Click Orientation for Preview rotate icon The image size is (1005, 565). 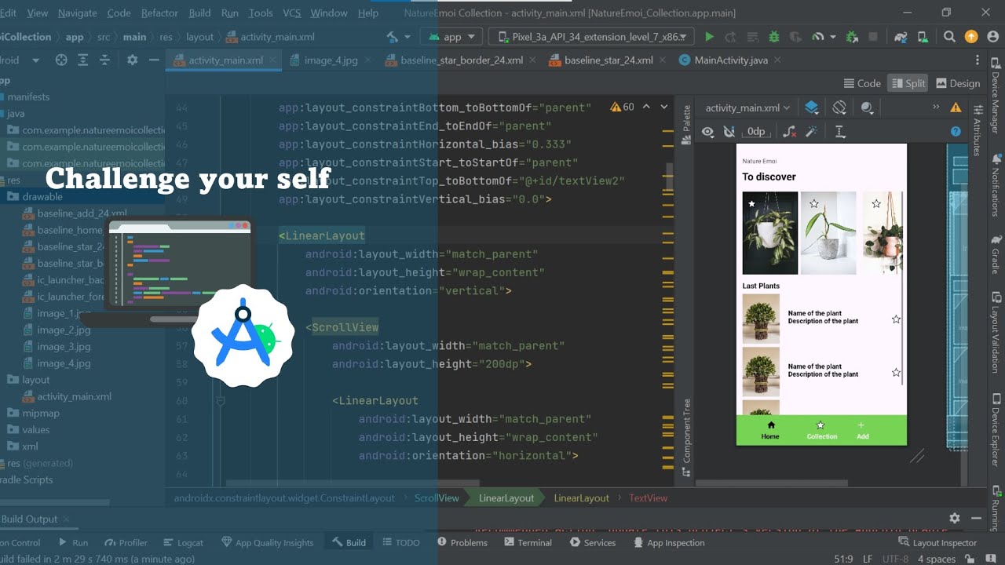tap(839, 108)
